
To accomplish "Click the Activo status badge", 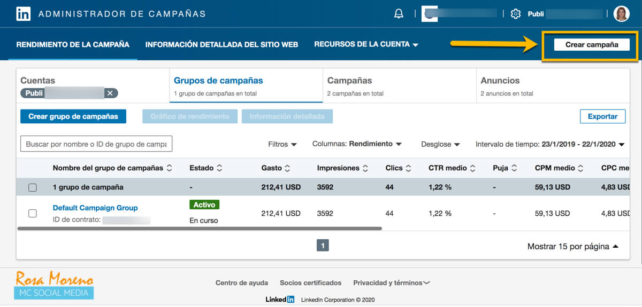I will [204, 204].
